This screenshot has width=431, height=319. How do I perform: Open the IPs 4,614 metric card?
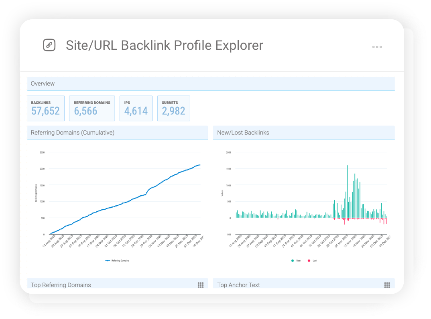pyautogui.click(x=136, y=108)
